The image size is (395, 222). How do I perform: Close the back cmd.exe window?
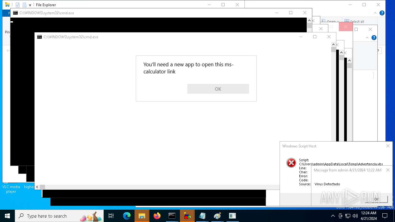tap(305, 13)
